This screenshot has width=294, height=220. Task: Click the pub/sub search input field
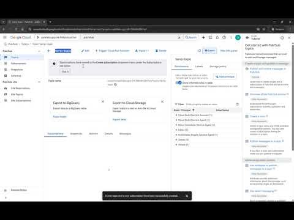click(129, 37)
